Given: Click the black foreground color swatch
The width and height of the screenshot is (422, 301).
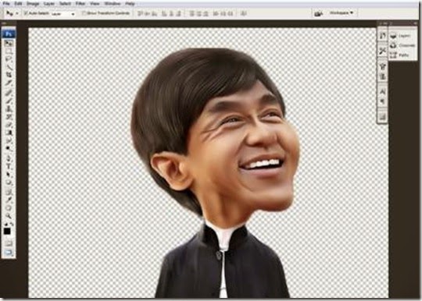Looking at the screenshot, I should 7,231.
